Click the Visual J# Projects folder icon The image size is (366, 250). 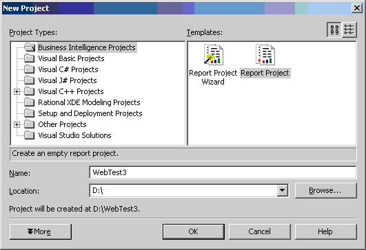click(30, 80)
